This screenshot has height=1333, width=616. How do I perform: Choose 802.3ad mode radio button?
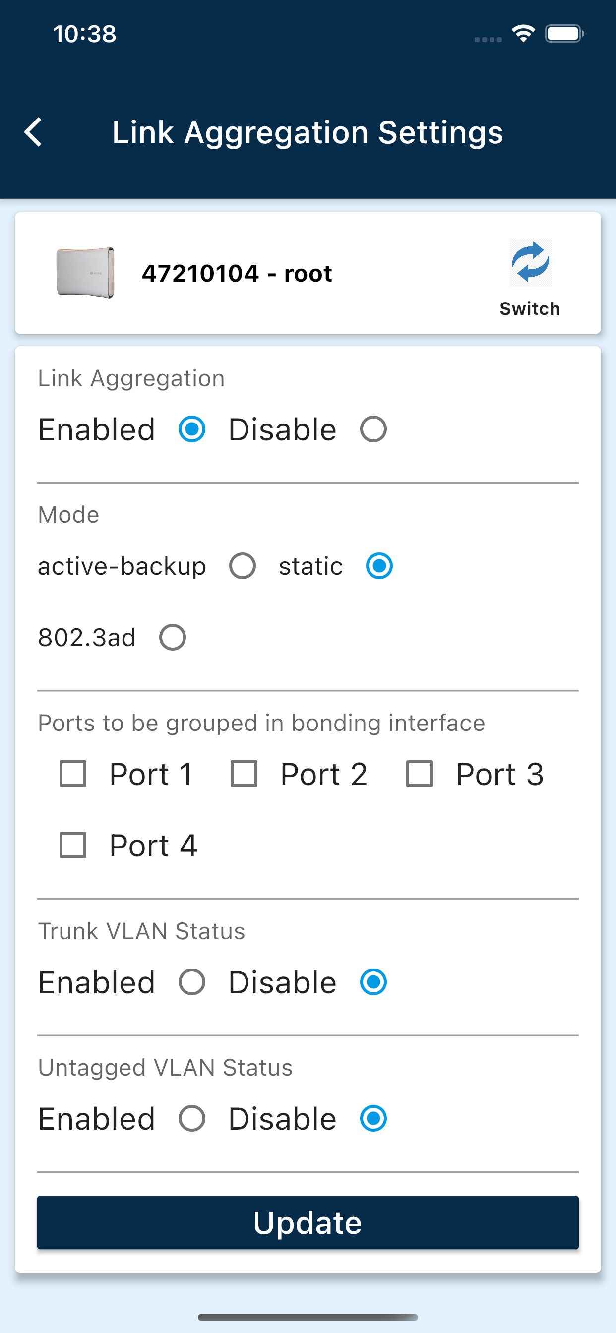click(173, 638)
